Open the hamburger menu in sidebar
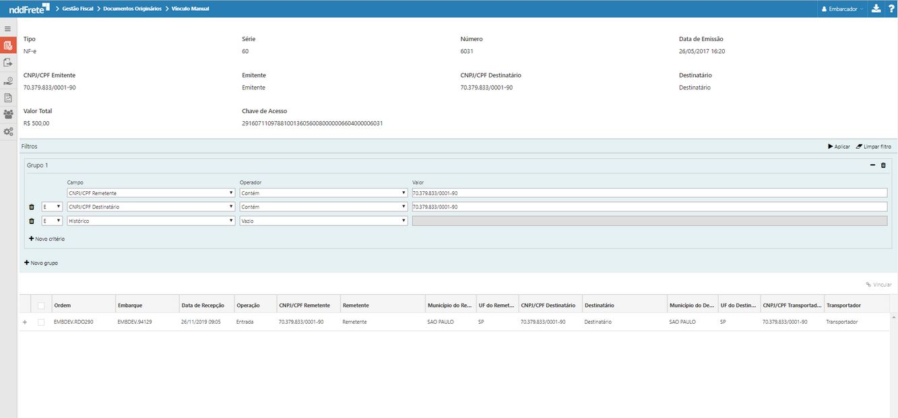Viewport: 898px width, 418px height. [x=8, y=29]
